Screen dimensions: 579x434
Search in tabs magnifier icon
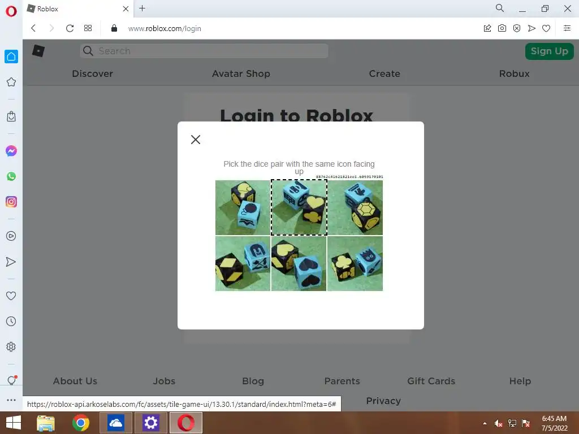pos(500,8)
